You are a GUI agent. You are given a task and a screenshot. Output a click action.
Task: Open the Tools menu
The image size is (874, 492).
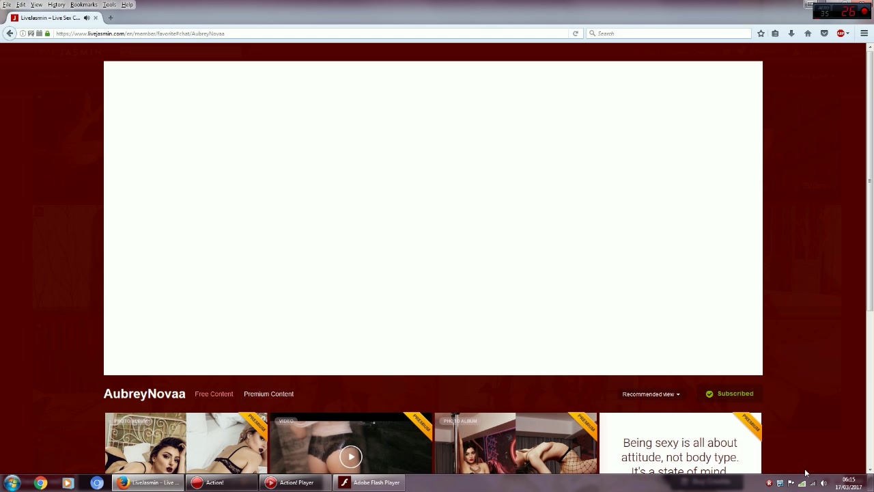pos(109,5)
